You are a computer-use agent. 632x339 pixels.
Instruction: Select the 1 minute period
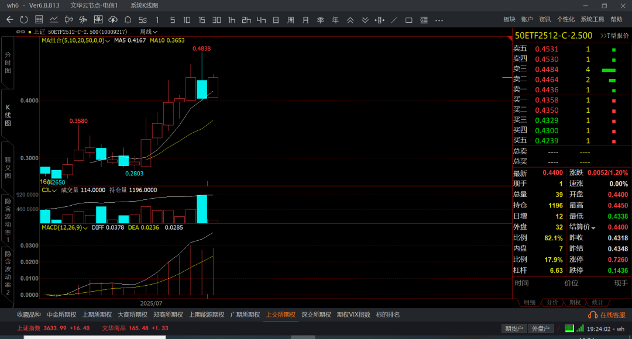[157, 20]
